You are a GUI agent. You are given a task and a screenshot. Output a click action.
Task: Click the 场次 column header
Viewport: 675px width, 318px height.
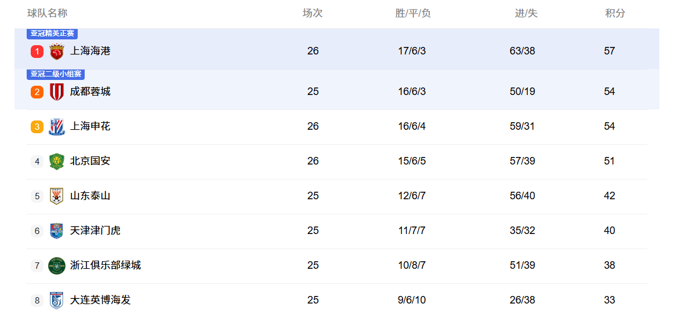click(x=313, y=13)
